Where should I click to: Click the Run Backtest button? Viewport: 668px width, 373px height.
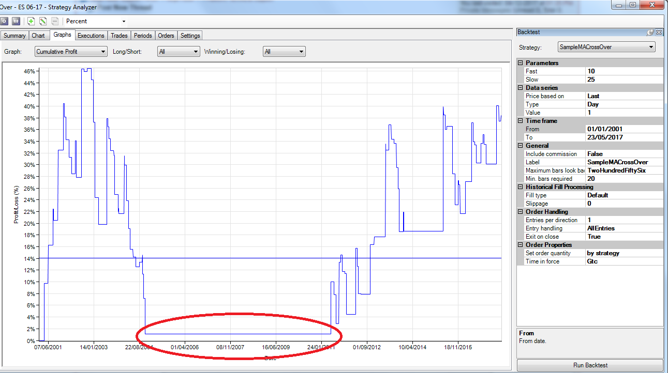click(590, 365)
